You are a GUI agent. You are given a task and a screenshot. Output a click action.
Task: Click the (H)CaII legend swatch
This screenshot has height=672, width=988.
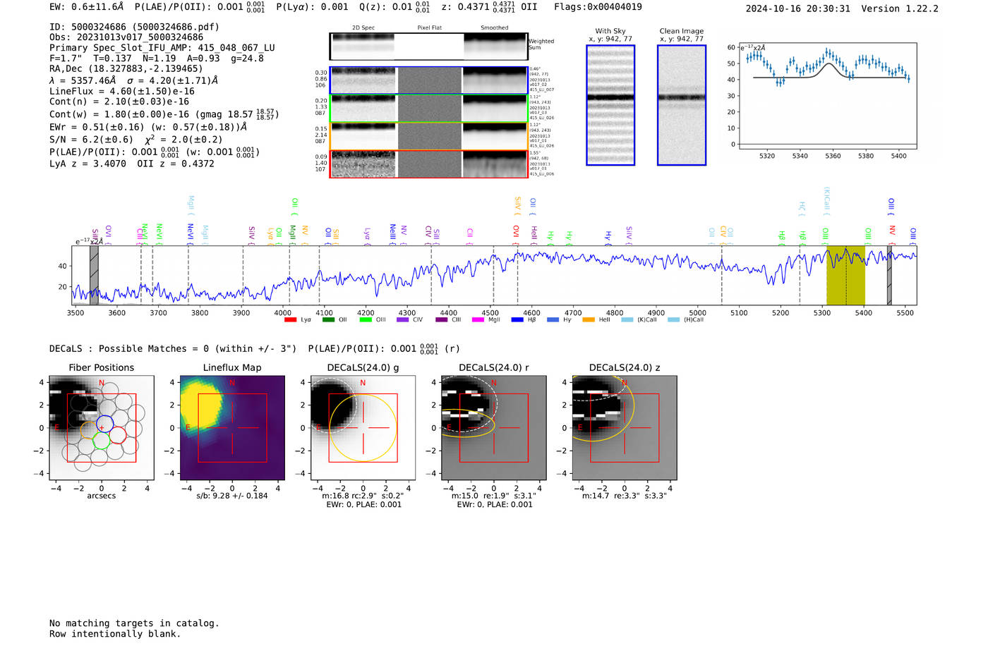tap(673, 320)
